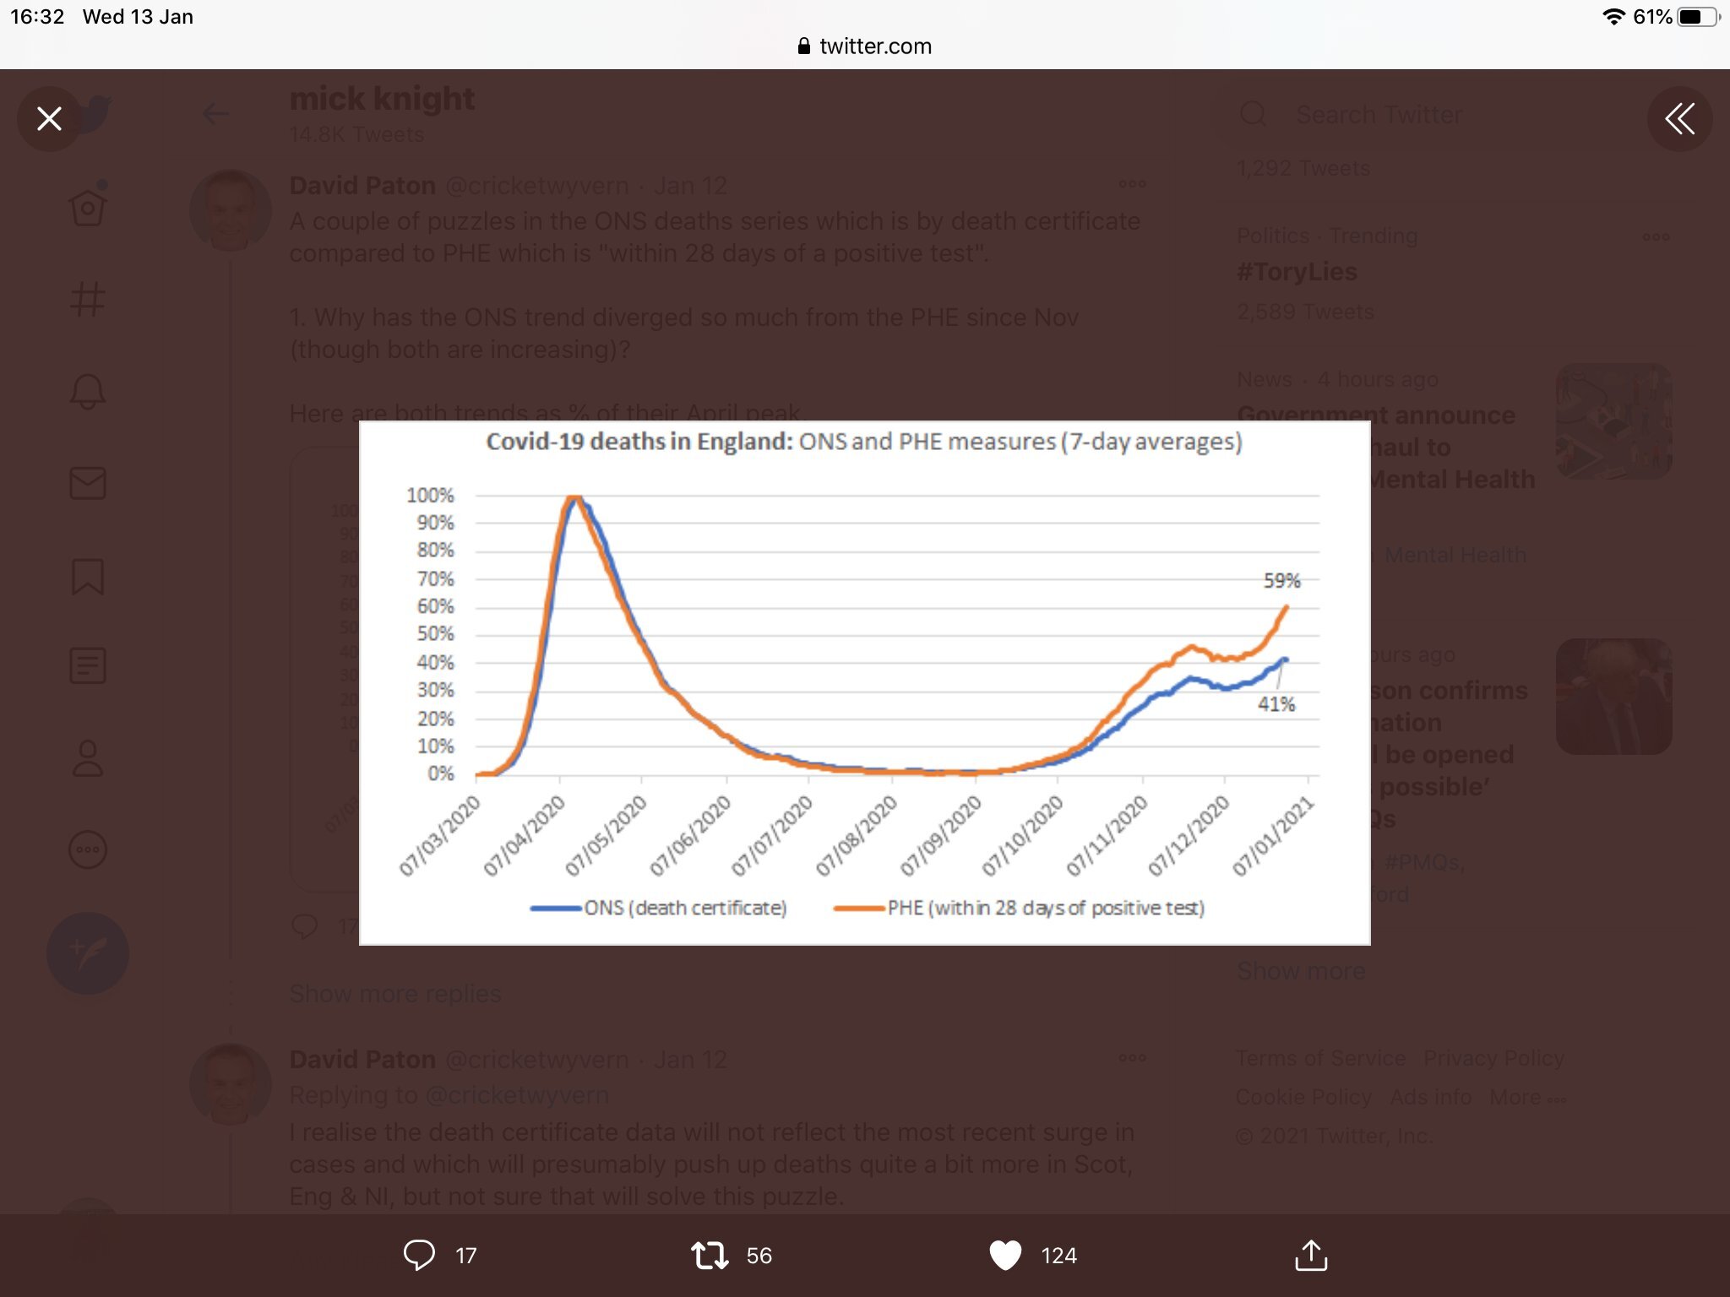Like the tweet with the heart icon
This screenshot has height=1297, width=1730.
(x=1005, y=1255)
